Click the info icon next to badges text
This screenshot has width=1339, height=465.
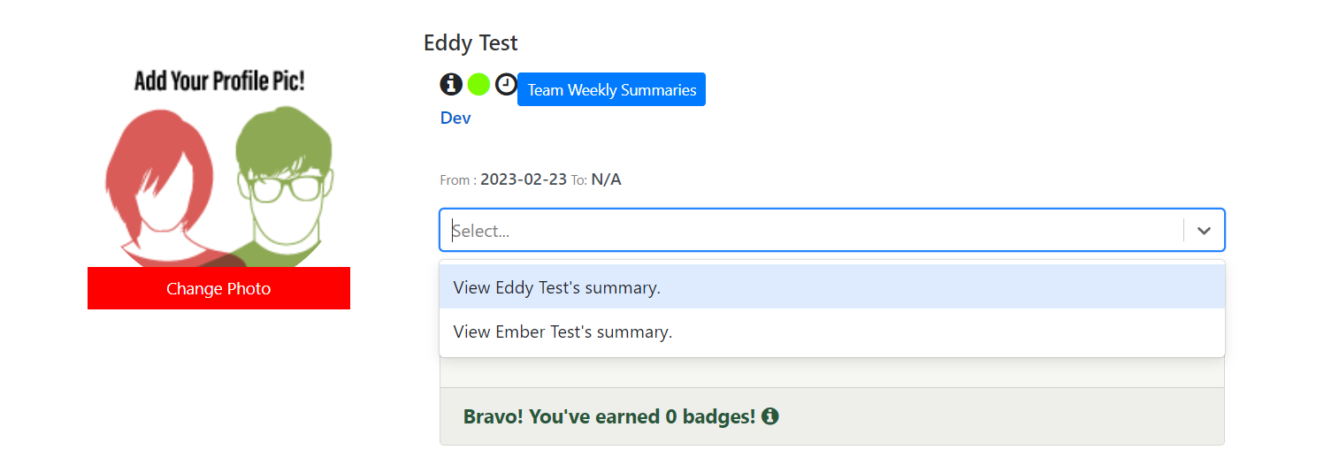tap(769, 415)
